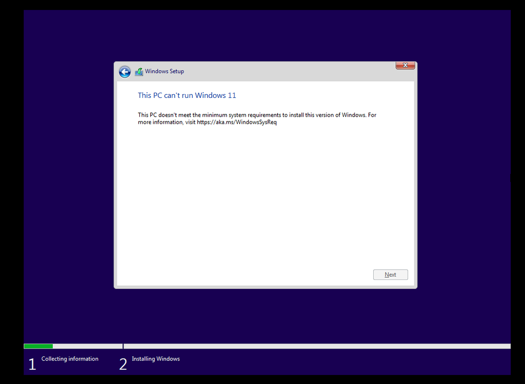
Task: Go back with the blue arrow button
Action: [x=124, y=72]
